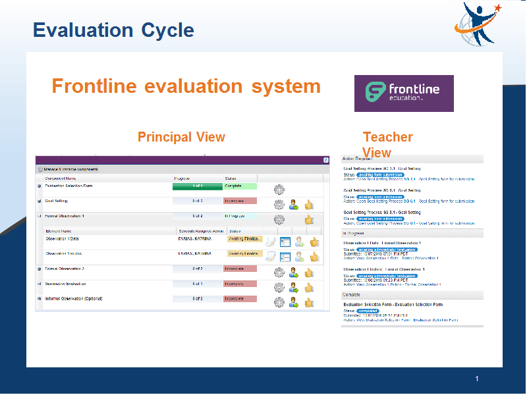Open gear settings for Formal Observation 1

(279, 220)
